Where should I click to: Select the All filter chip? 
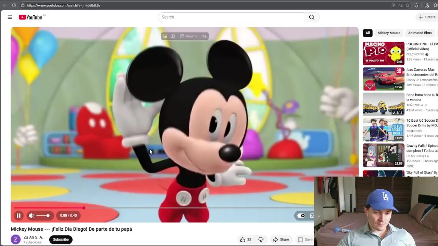(368, 33)
